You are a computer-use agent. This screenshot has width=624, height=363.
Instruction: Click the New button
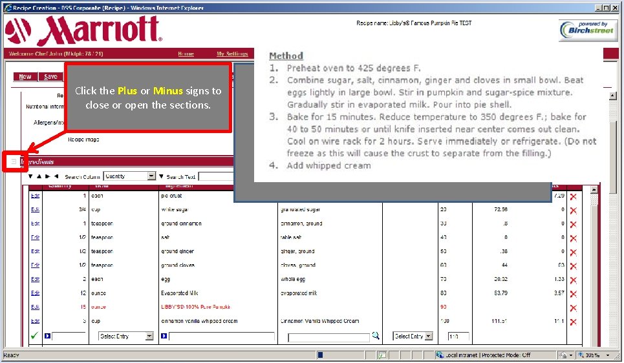tap(25, 76)
